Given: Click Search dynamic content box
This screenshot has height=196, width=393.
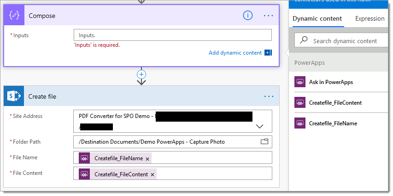Looking at the screenshot, I should (x=341, y=40).
